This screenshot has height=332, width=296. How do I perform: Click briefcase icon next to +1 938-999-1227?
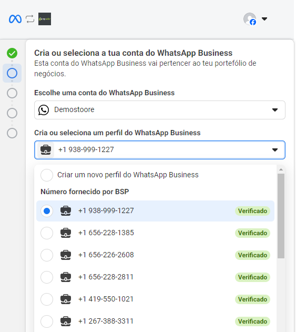[66, 210]
